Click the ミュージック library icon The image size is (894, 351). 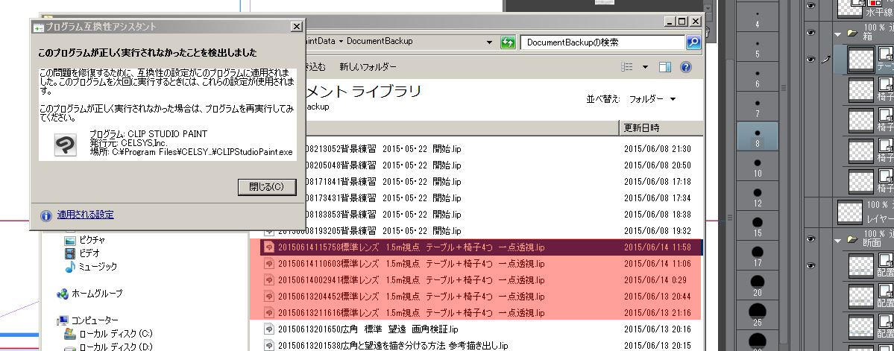[x=70, y=267]
